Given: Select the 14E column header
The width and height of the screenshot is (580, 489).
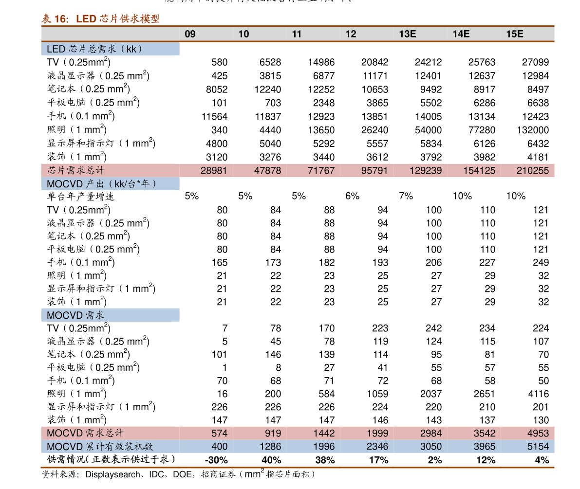Looking at the screenshot, I should pos(461,34).
